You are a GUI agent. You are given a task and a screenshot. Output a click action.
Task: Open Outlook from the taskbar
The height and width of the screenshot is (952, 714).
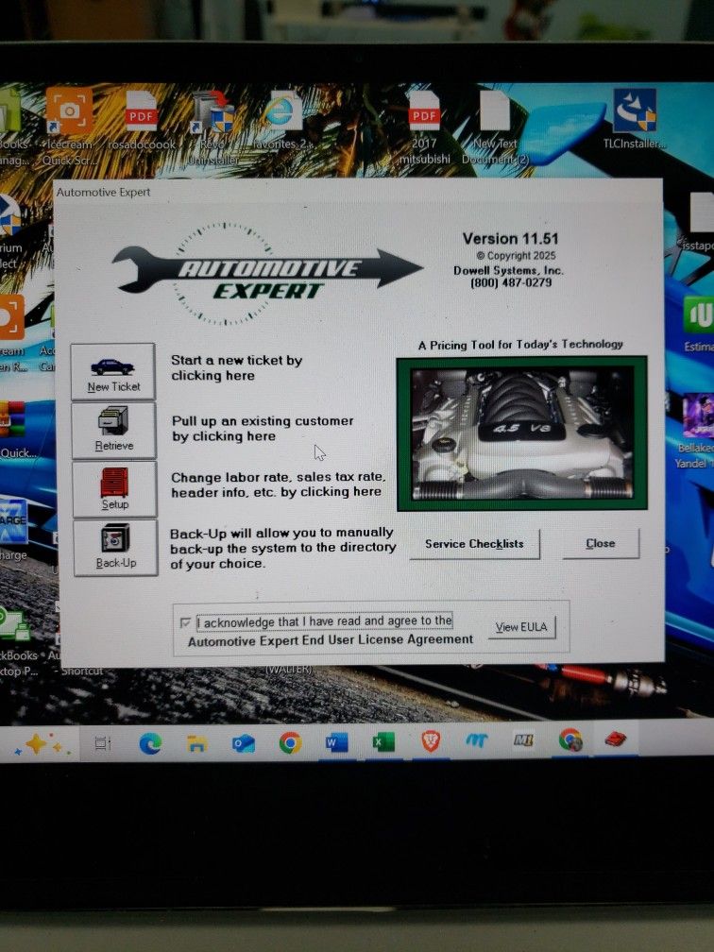(244, 743)
